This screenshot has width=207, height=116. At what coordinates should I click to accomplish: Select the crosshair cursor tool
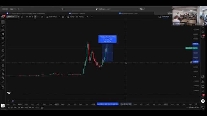[3, 22]
